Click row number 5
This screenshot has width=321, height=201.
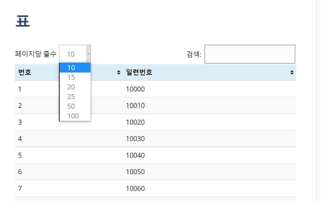tap(20, 155)
